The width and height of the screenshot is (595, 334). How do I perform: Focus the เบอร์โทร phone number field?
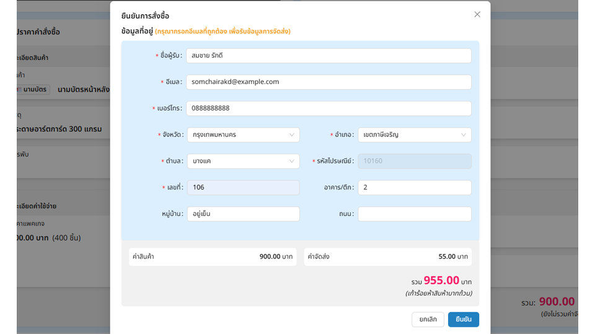pyautogui.click(x=328, y=108)
